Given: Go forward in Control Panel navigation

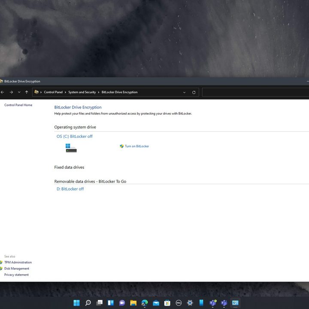Looking at the screenshot, I should (x=11, y=92).
